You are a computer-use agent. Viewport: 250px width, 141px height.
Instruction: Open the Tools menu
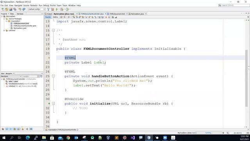tap(65, 5)
